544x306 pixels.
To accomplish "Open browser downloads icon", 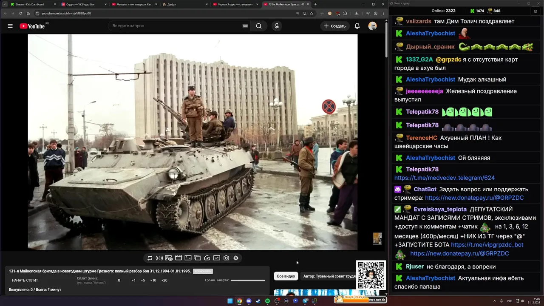I will [356, 13].
